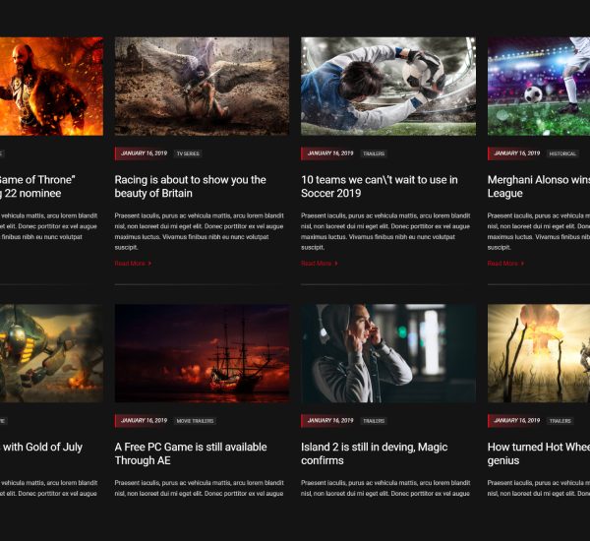Filter by the TV SERIES category tag
This screenshot has width=590, height=541.
(188, 153)
